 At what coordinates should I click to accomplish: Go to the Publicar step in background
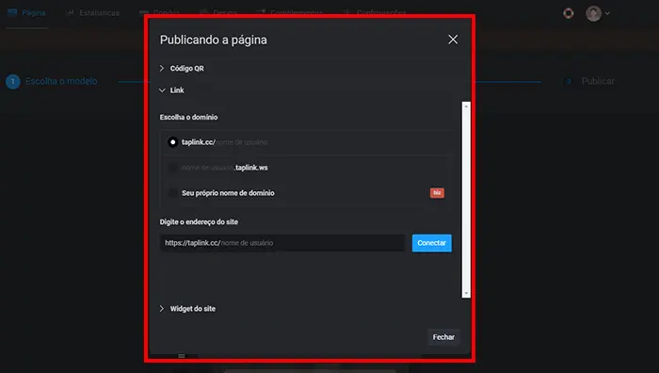tap(589, 81)
